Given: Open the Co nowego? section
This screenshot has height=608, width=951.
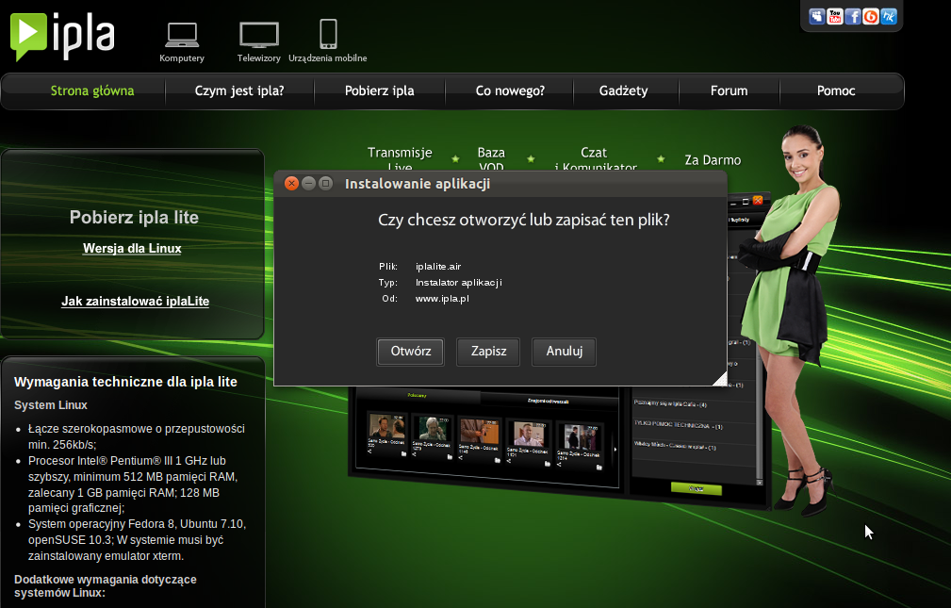Looking at the screenshot, I should click(509, 90).
